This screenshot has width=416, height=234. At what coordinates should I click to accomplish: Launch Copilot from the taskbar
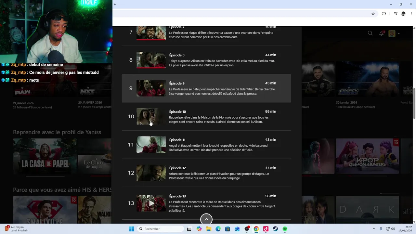199,229
